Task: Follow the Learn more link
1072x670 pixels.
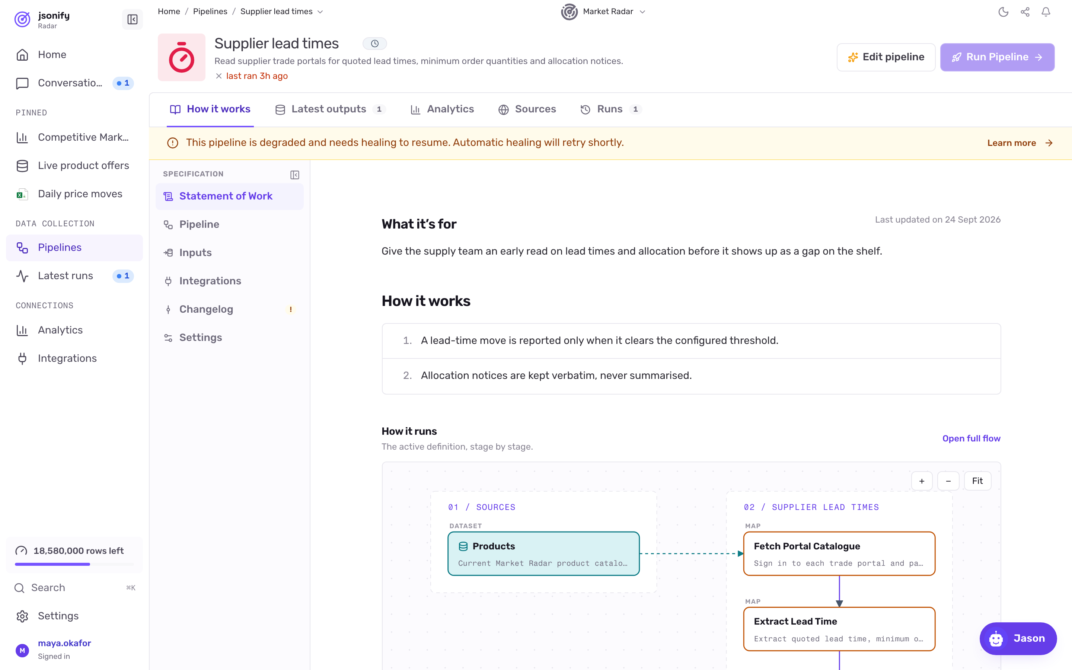Action: (x=1020, y=143)
